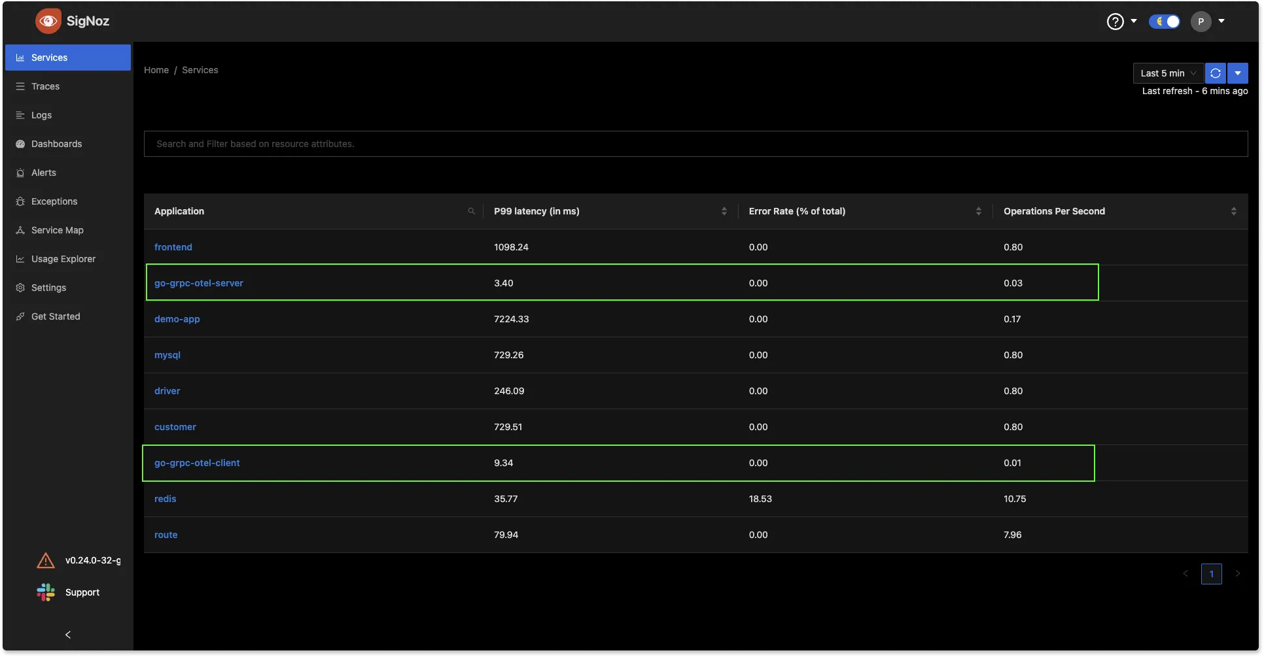The height and width of the screenshot is (657, 1264).
Task: Expand the dropdown arrow beside the help icon
Action: click(1134, 21)
